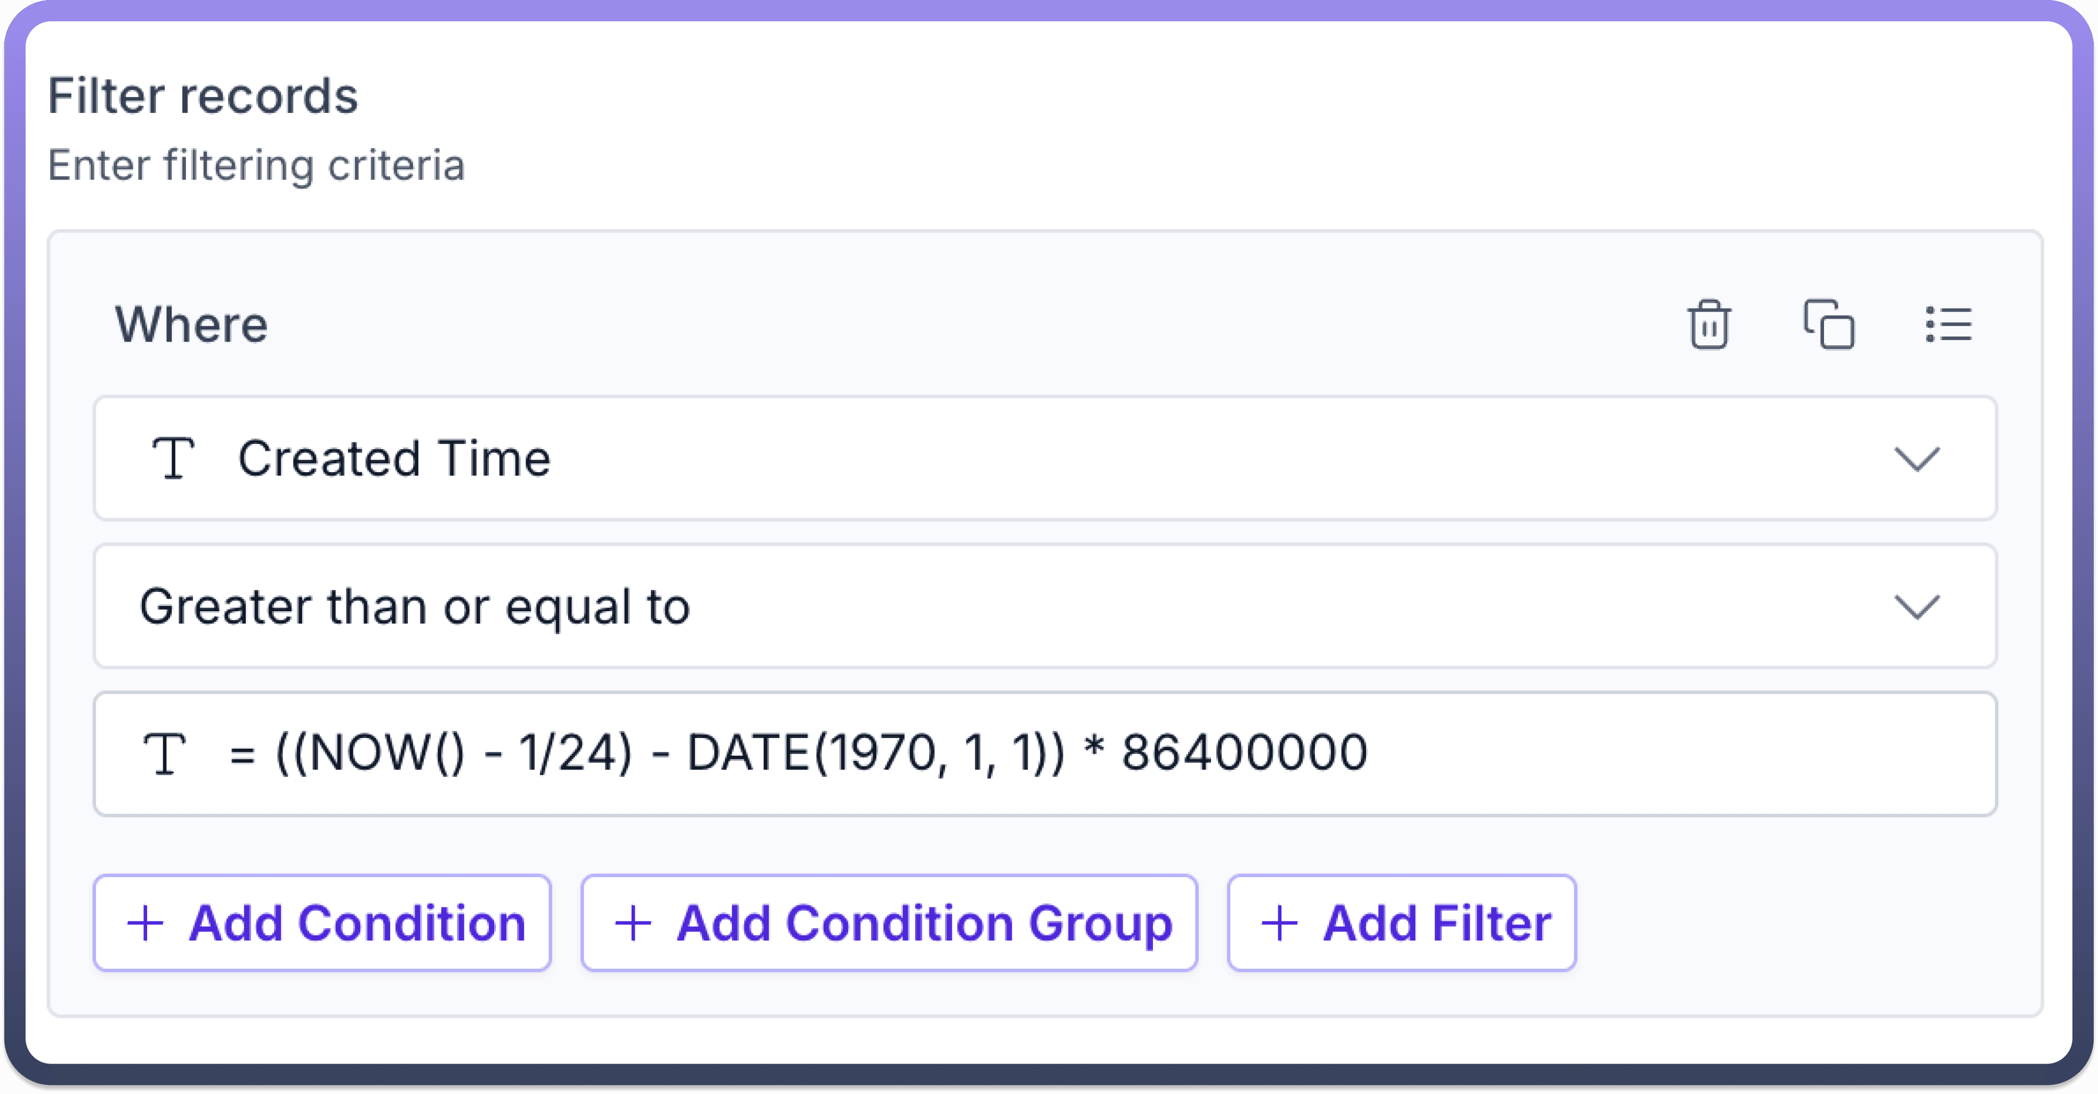Click the Where label
This screenshot has height=1094, width=2098.
coord(191,325)
